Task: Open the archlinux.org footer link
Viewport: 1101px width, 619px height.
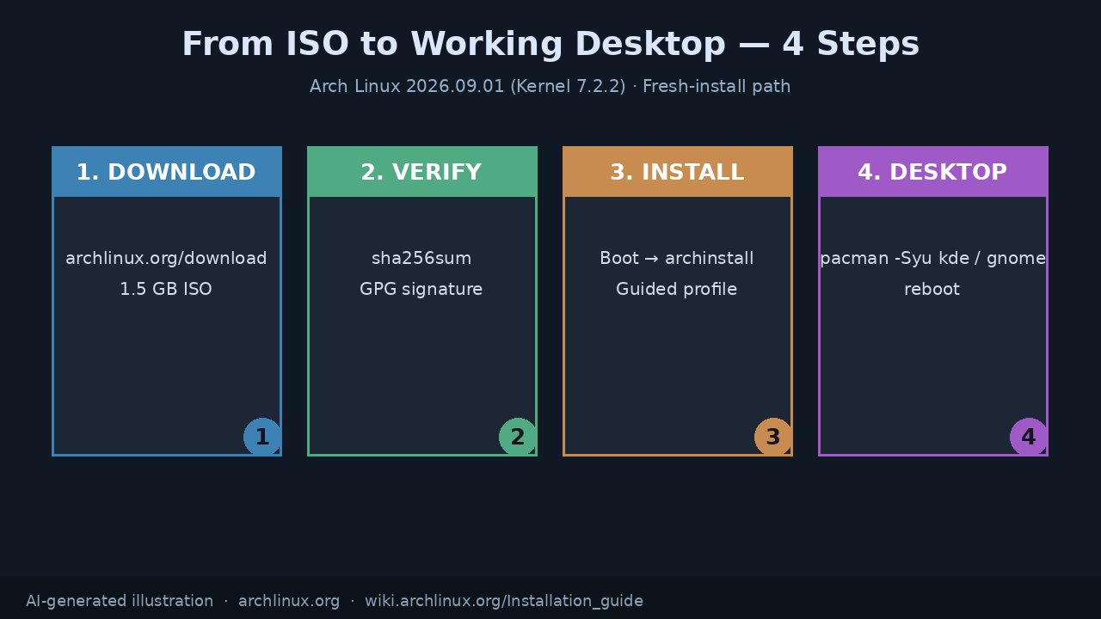Action: click(289, 602)
